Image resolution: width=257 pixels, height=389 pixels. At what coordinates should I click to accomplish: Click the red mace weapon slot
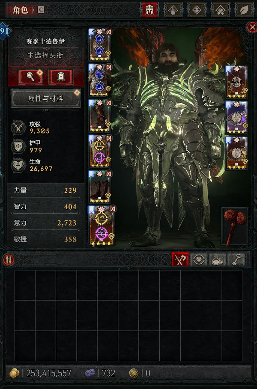234,226
